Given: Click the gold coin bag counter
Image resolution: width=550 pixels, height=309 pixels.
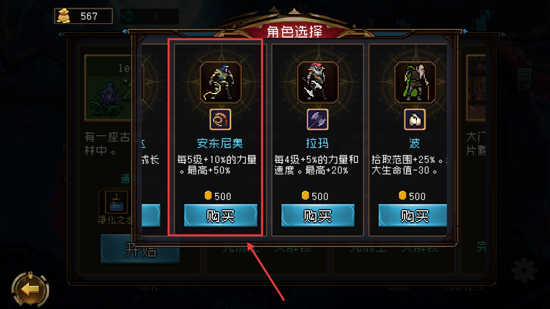Looking at the screenshot, I should pyautogui.click(x=83, y=16).
